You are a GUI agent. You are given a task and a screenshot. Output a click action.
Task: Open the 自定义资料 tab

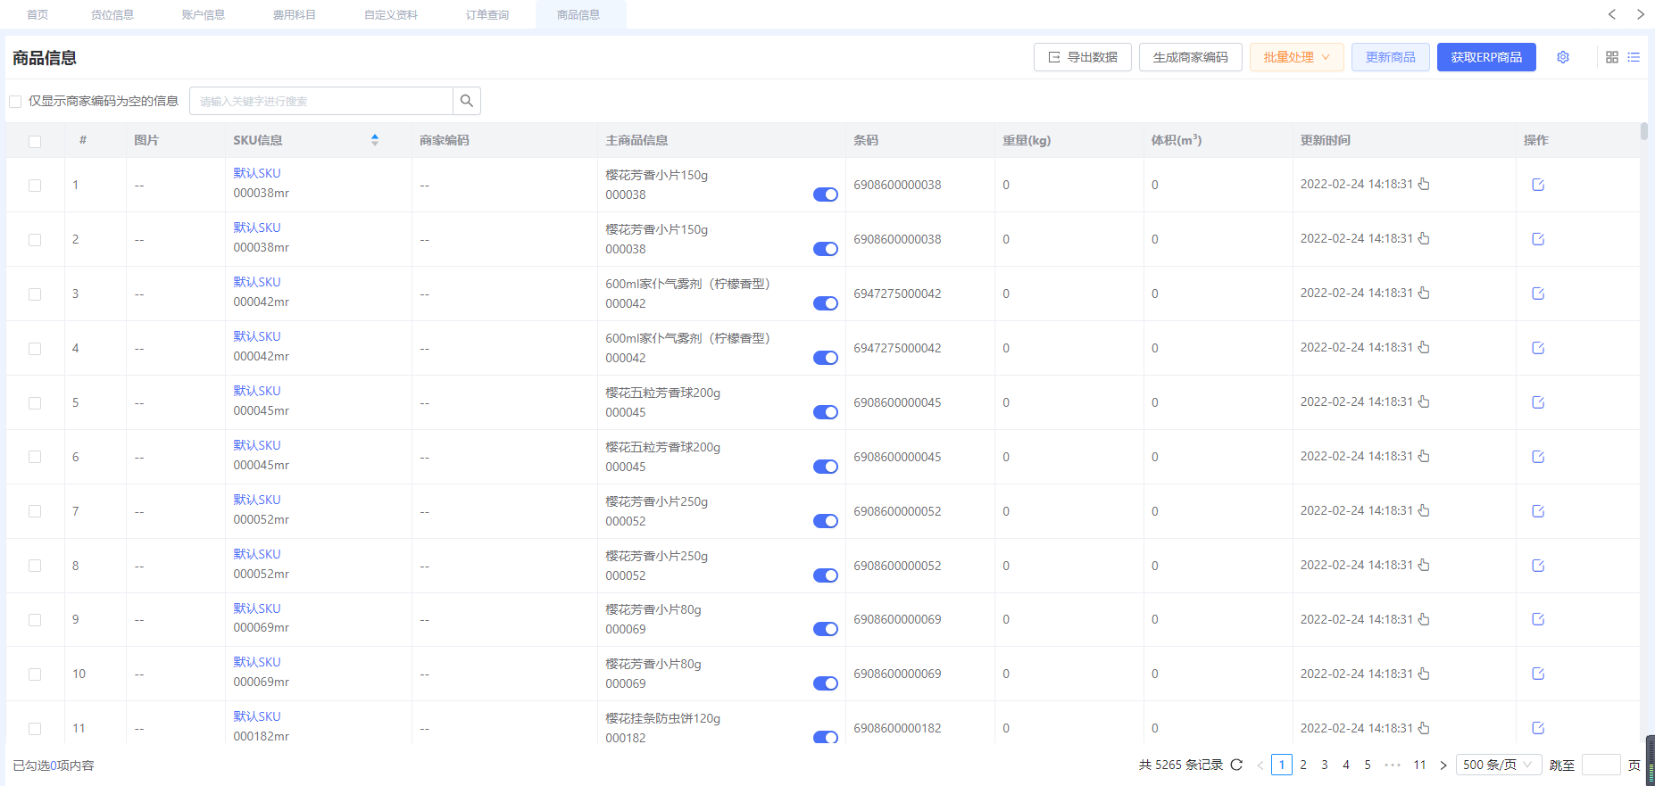(x=391, y=15)
